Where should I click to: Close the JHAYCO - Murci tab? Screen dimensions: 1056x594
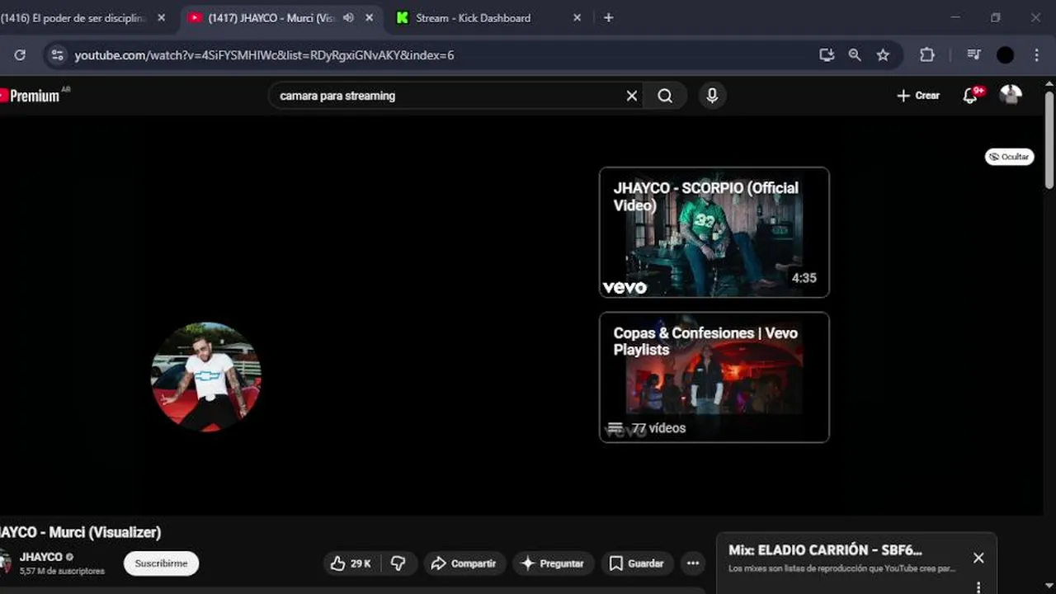[x=369, y=17]
